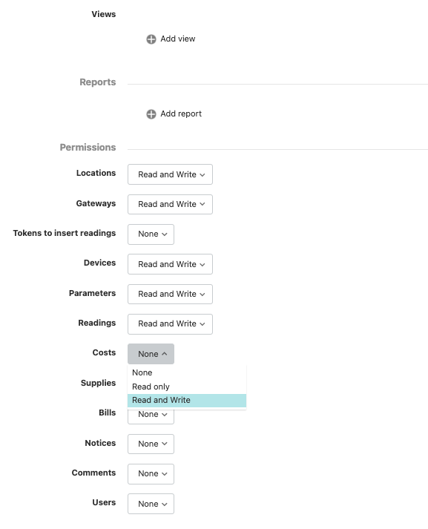
Task: Open the Readings permission dropdown
Action: (170, 324)
